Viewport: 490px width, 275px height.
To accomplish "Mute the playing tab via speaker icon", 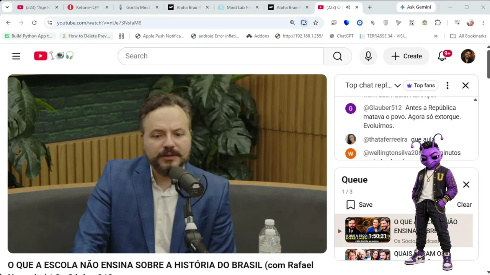I will [x=349, y=7].
